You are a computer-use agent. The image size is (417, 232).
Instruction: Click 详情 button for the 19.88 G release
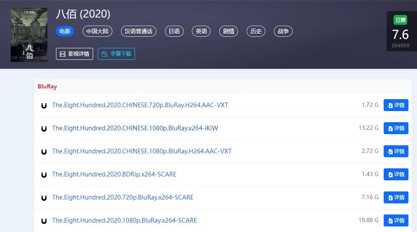[396, 220]
